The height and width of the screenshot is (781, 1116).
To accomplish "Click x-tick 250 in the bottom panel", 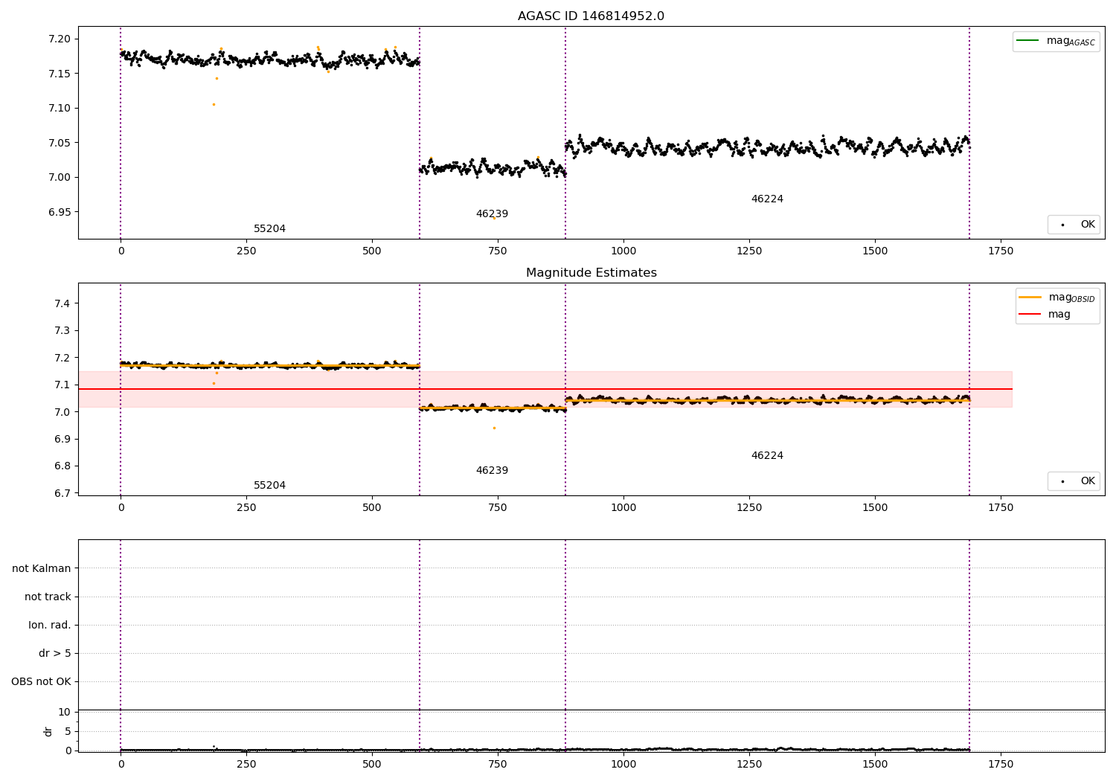I will [246, 764].
